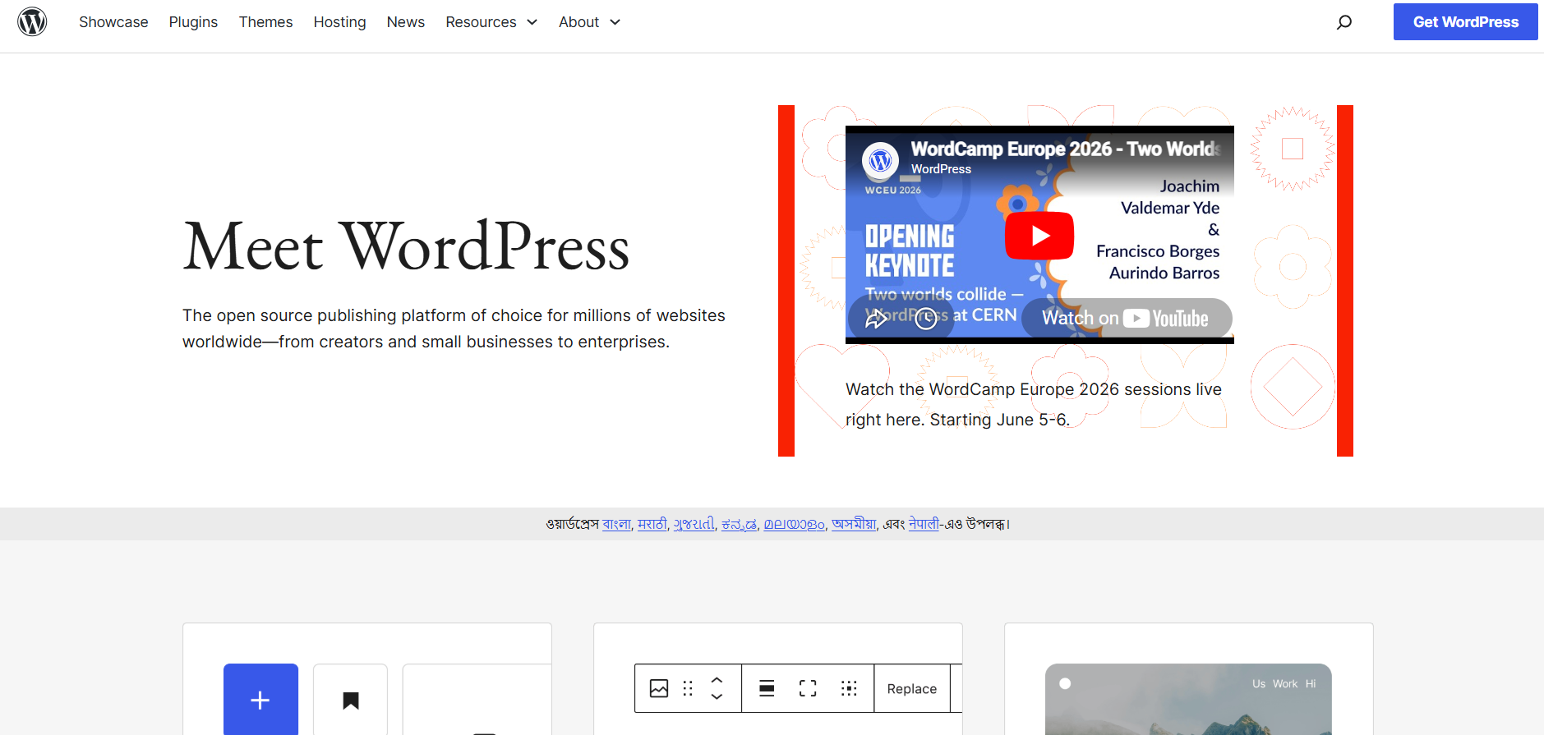Click the WordCamp Europe sessions caption text
This screenshot has width=1544, height=735.
(1034, 404)
